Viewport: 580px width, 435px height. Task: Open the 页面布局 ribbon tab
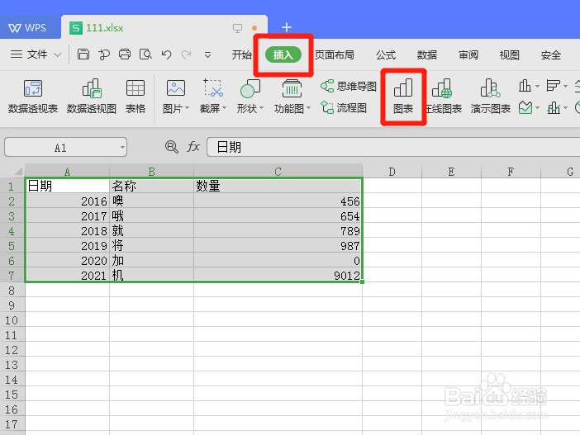pos(334,55)
